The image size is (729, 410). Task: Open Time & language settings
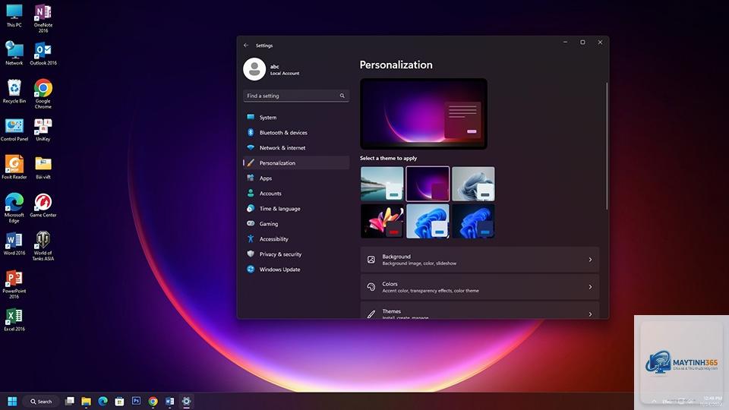[295, 208]
